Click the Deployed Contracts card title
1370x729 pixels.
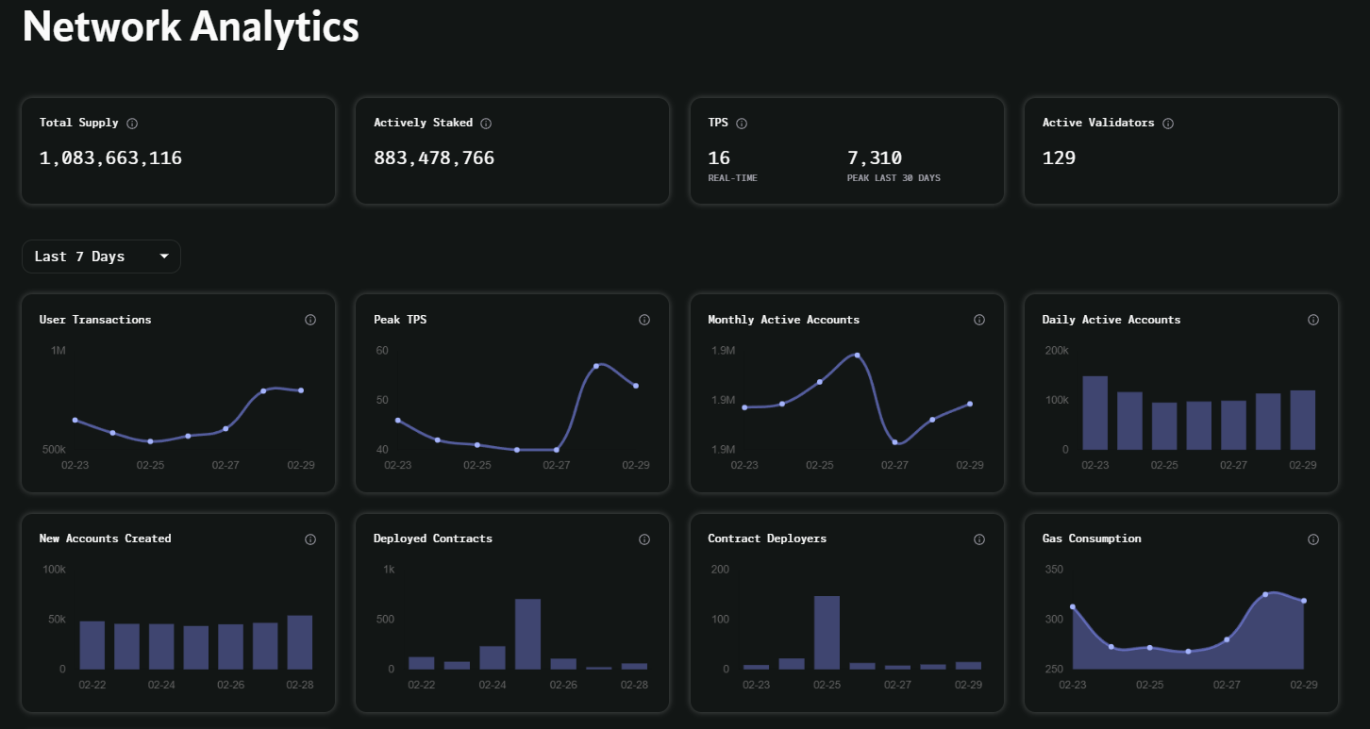point(433,538)
